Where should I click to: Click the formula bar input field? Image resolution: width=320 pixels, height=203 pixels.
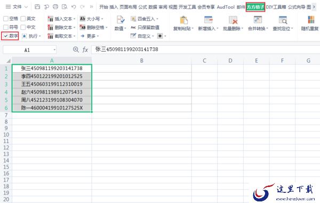coord(205,49)
